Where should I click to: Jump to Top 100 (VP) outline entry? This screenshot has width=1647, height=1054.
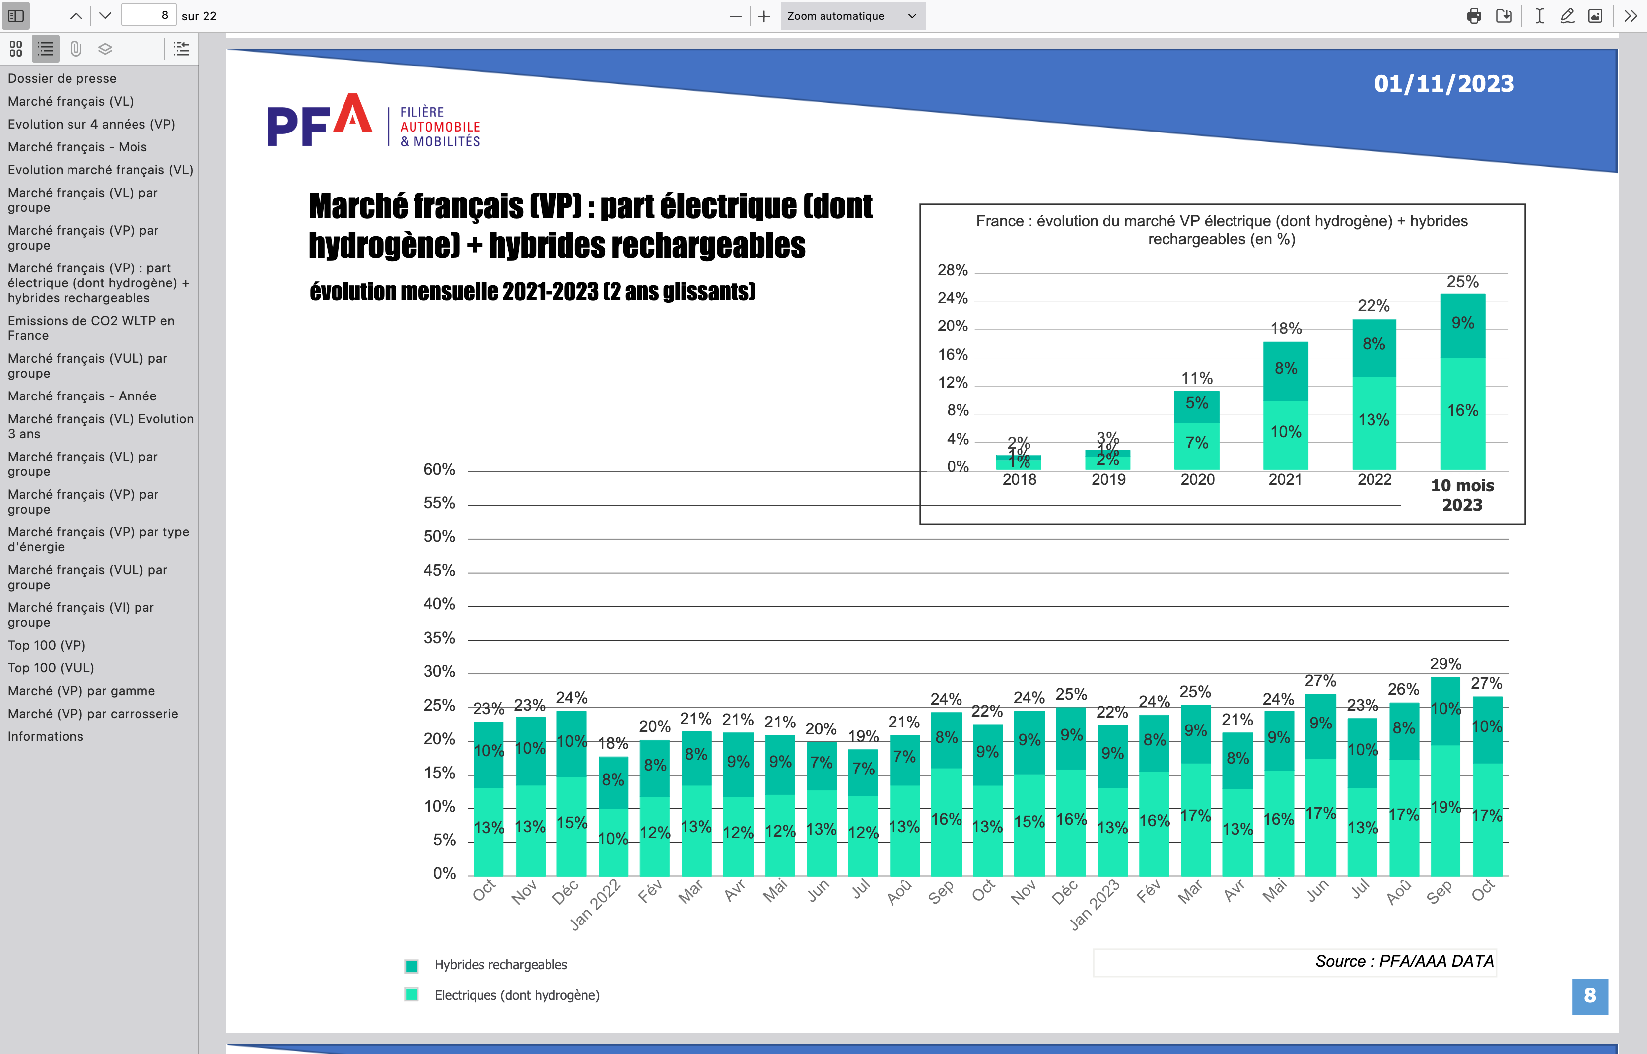(47, 645)
